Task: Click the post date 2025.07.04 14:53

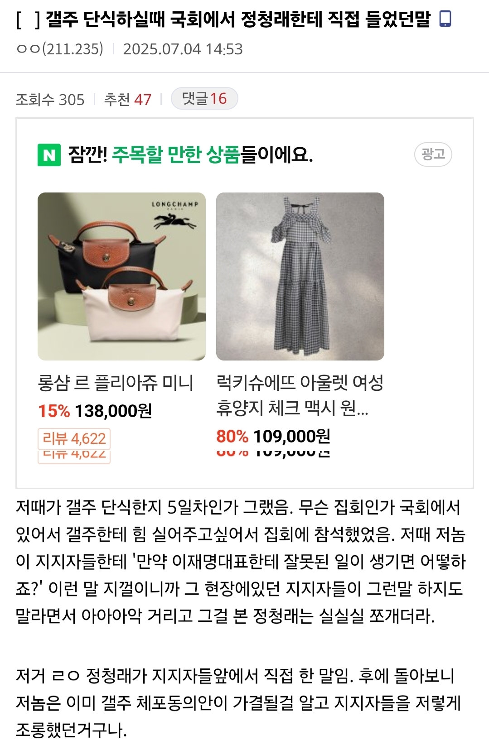Action: coord(183,49)
